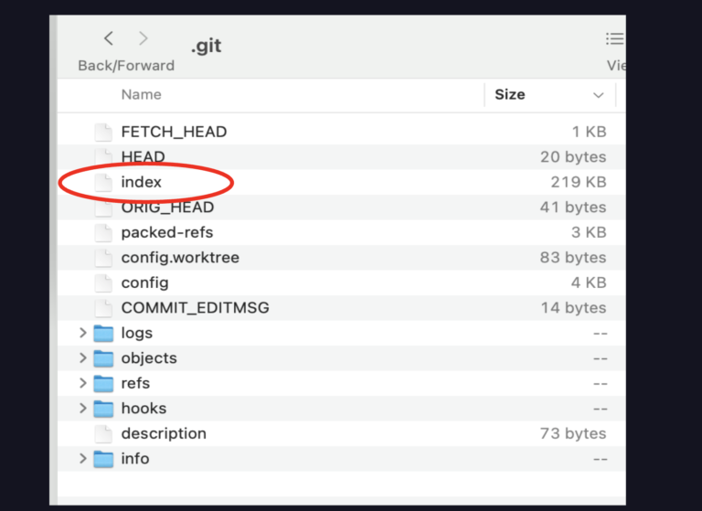The image size is (702, 511).
Task: Click the Forward arrow in toolbar
Action: click(x=144, y=38)
